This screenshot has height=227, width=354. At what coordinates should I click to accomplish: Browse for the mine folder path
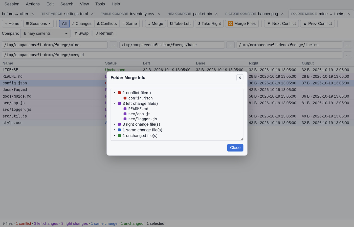point(113,45)
